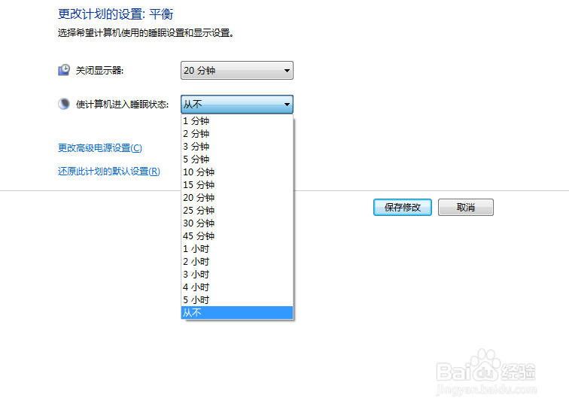Screen dimensions: 569x410
Task: Select 2 小时 from the list
Action: tap(237, 262)
